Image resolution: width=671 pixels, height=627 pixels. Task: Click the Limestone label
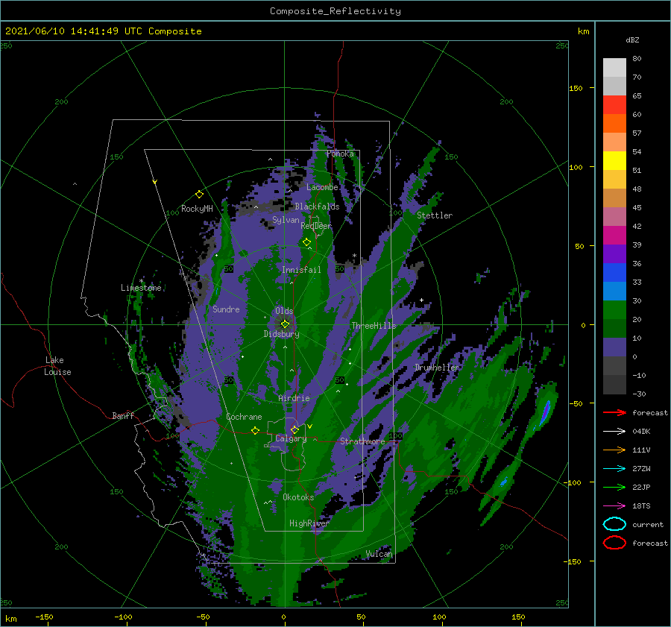pyautogui.click(x=141, y=288)
